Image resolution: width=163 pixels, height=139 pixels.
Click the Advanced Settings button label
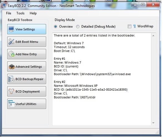coord(29,67)
